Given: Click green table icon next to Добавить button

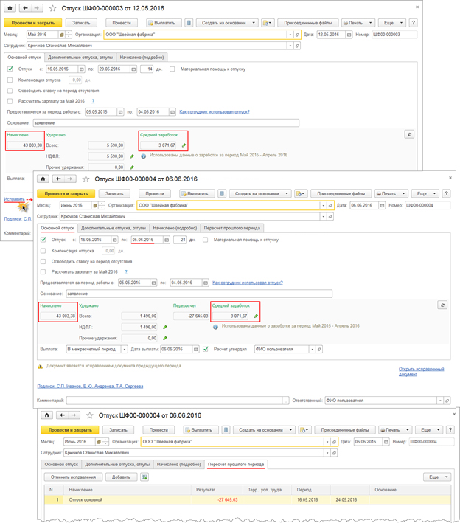Looking at the screenshot, I should tap(144, 477).
